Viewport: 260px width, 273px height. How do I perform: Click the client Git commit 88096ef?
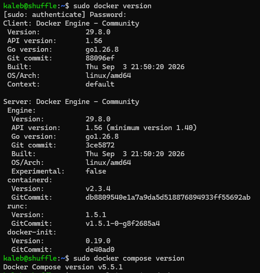coord(100,58)
